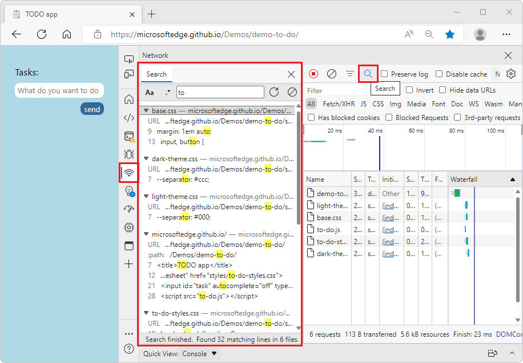
Task: Open the Sources bug icon tool
Action: pos(128,154)
